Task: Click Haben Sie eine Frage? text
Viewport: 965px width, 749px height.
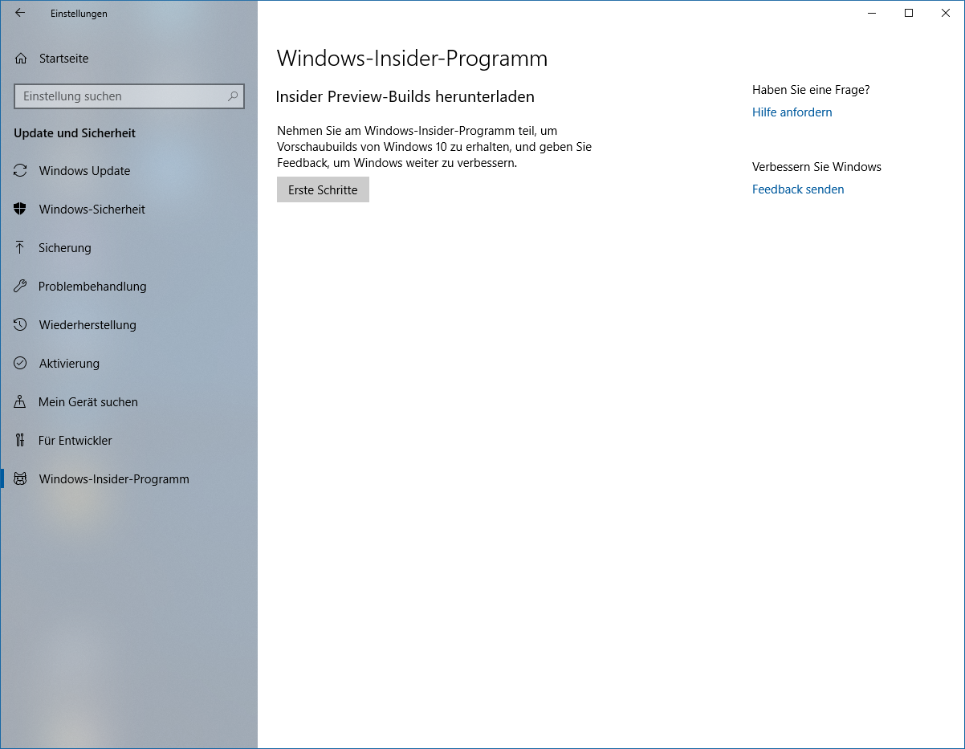Action: pyautogui.click(x=811, y=90)
